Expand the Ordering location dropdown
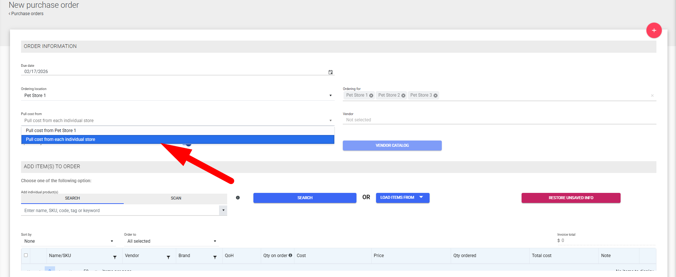Screen dimensions: 676x277 [x=330, y=96]
